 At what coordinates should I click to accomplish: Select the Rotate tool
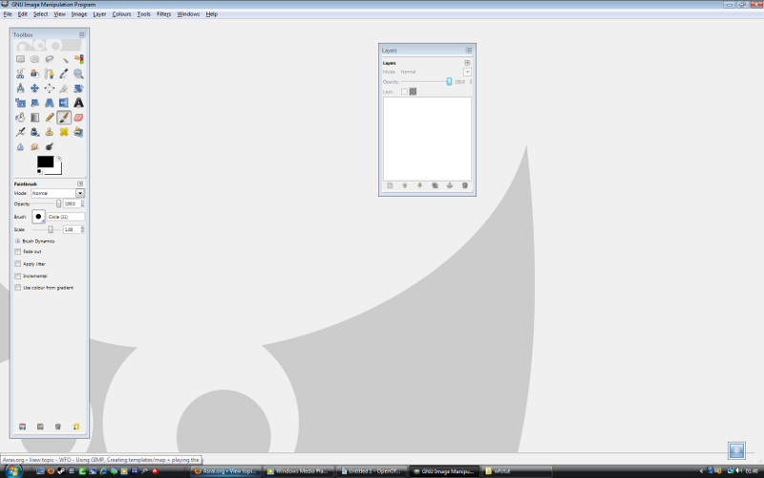[78, 88]
